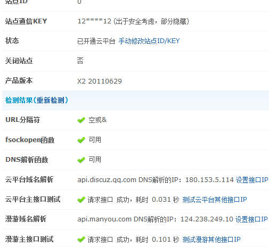Click 重新检测 in the 检测结果 header
269x247 pixels.
(50, 101)
